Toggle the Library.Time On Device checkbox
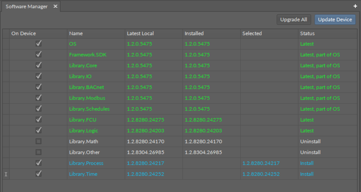Image resolution: width=361 pixels, height=192 pixels. click(x=39, y=174)
